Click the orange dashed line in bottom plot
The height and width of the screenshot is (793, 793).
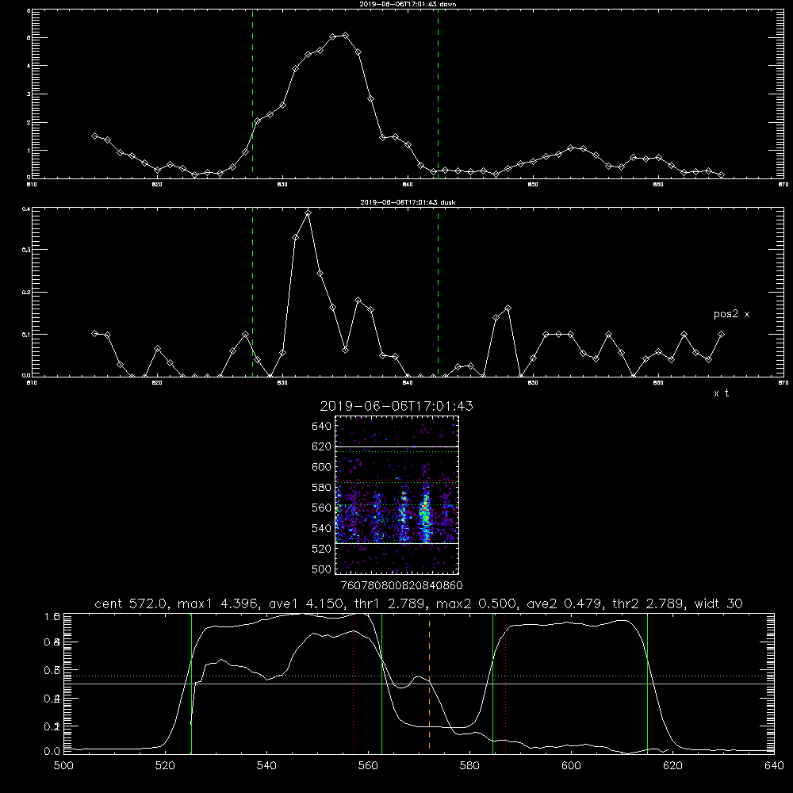click(429, 684)
